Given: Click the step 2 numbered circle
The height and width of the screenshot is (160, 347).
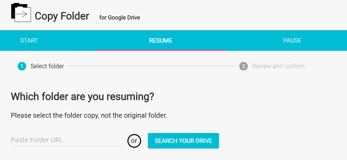Looking at the screenshot, I should coord(244,66).
